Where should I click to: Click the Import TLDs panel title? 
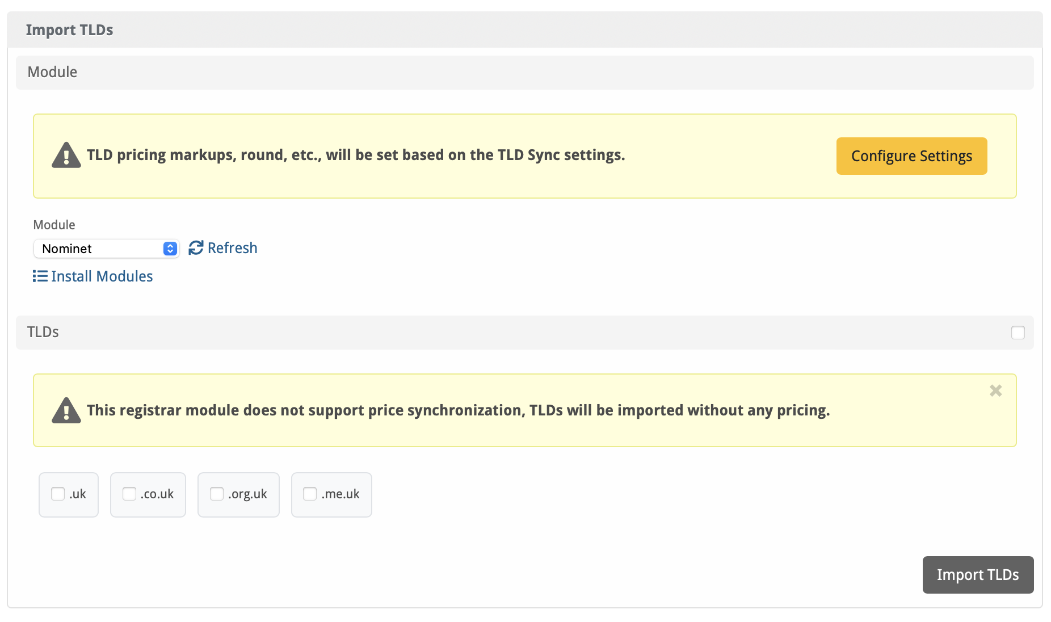69,30
